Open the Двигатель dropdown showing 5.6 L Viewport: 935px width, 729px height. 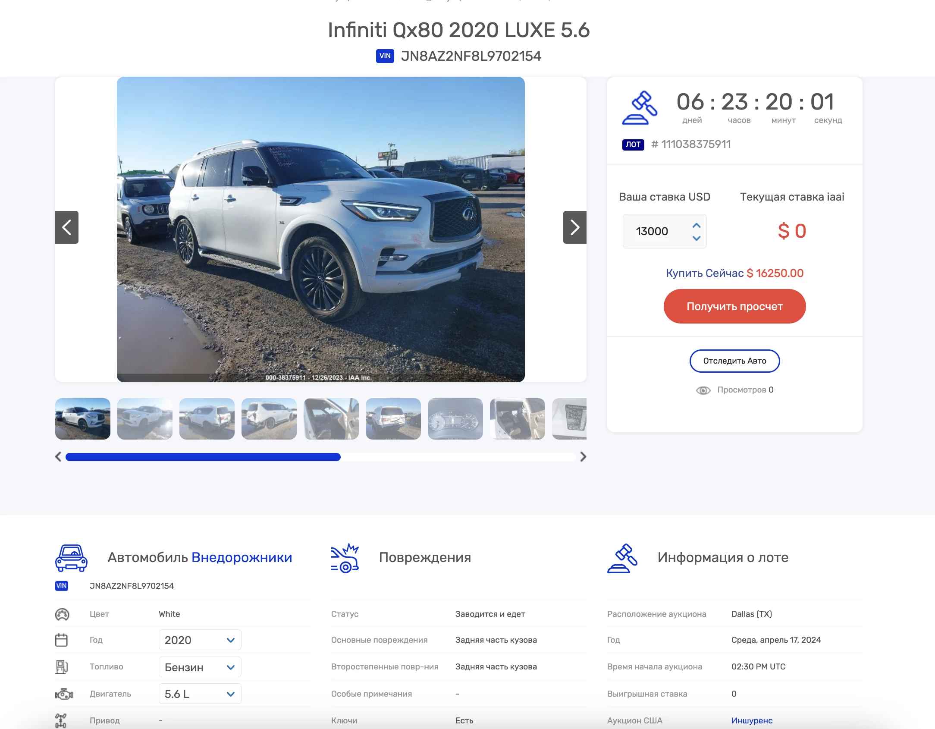click(x=200, y=694)
